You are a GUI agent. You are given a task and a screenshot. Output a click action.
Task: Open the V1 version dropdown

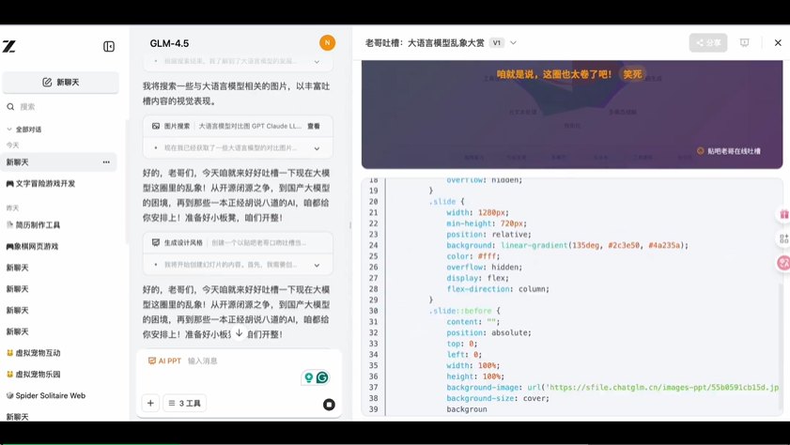[497, 43]
